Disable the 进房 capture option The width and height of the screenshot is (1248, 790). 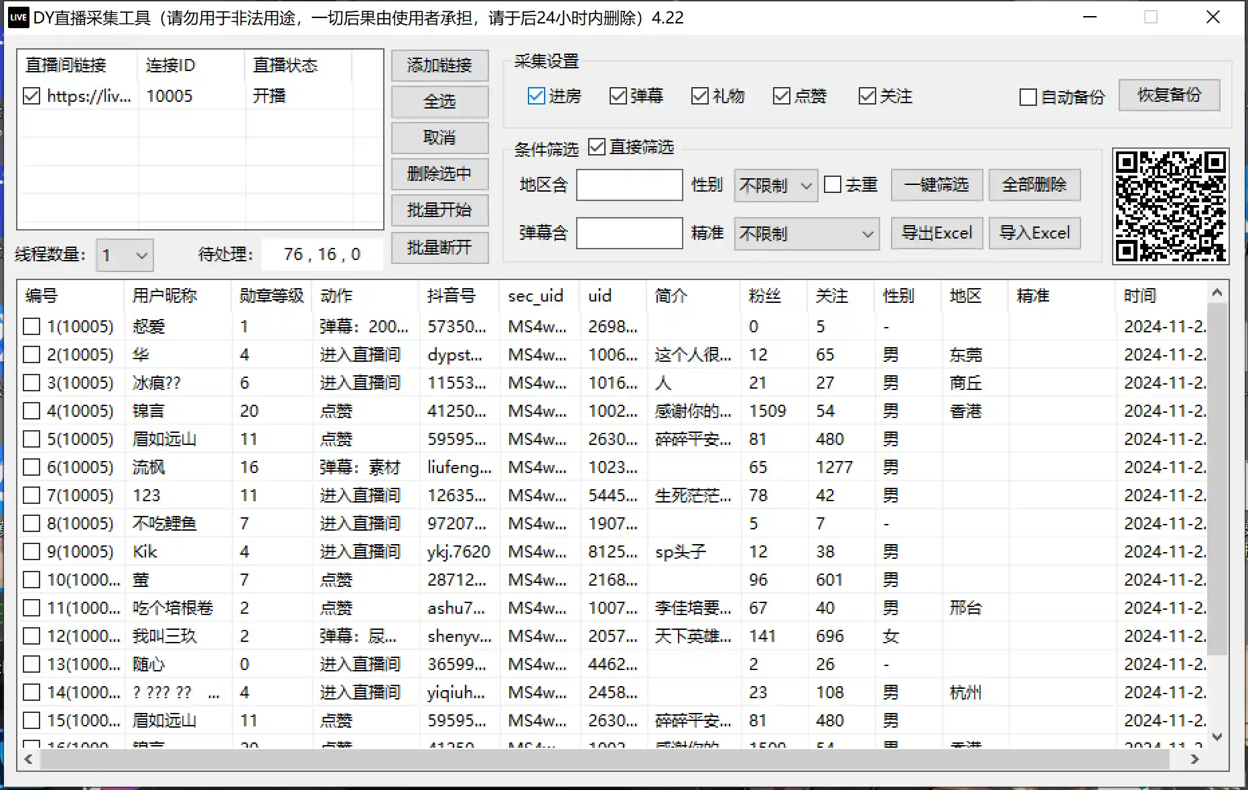(536, 96)
